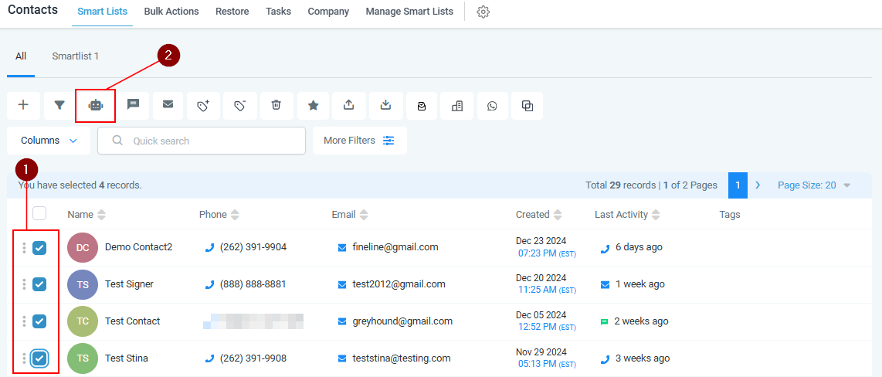
Task: Click the add tag icon
Action: [x=203, y=105]
